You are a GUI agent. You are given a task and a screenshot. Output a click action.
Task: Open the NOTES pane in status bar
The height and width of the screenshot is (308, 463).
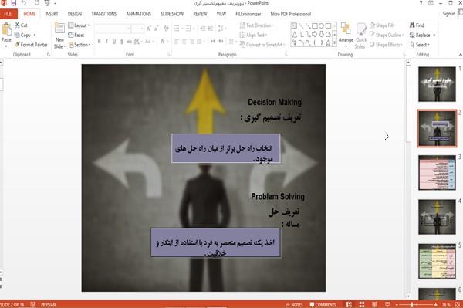tap(295, 305)
